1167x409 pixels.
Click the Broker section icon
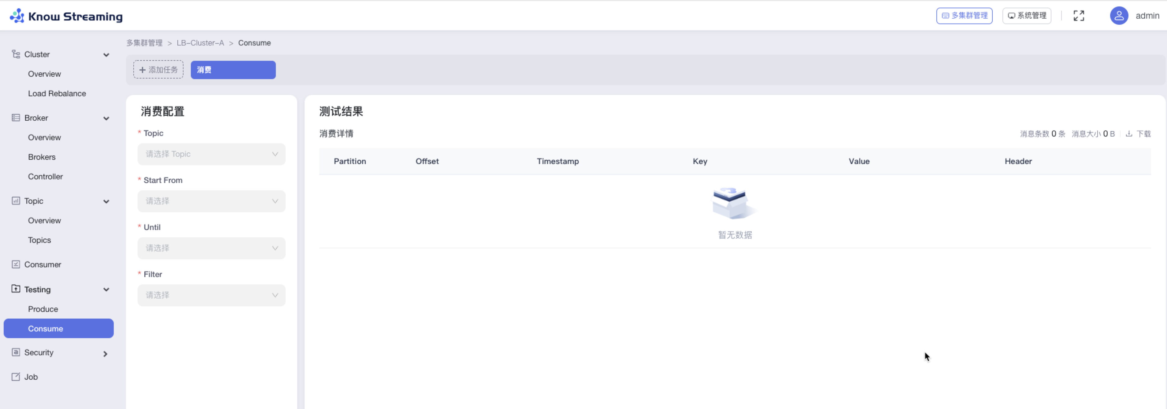click(x=16, y=118)
